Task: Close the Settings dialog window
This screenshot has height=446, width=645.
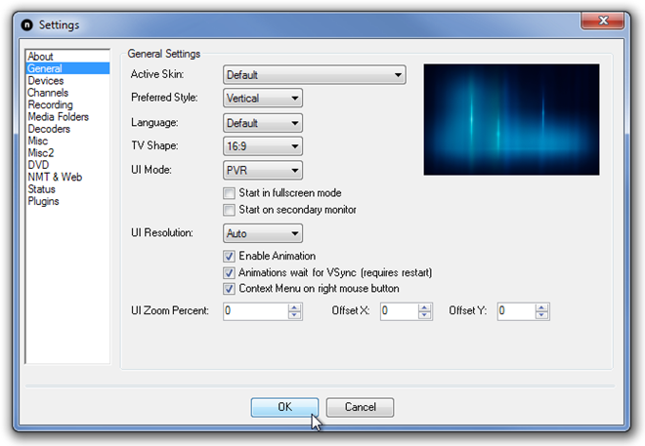Action: [603, 20]
